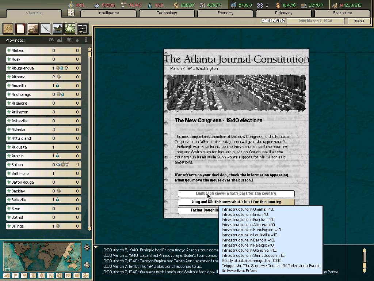Open the Statistics tab
This screenshot has height=281, width=374.
point(342,13)
